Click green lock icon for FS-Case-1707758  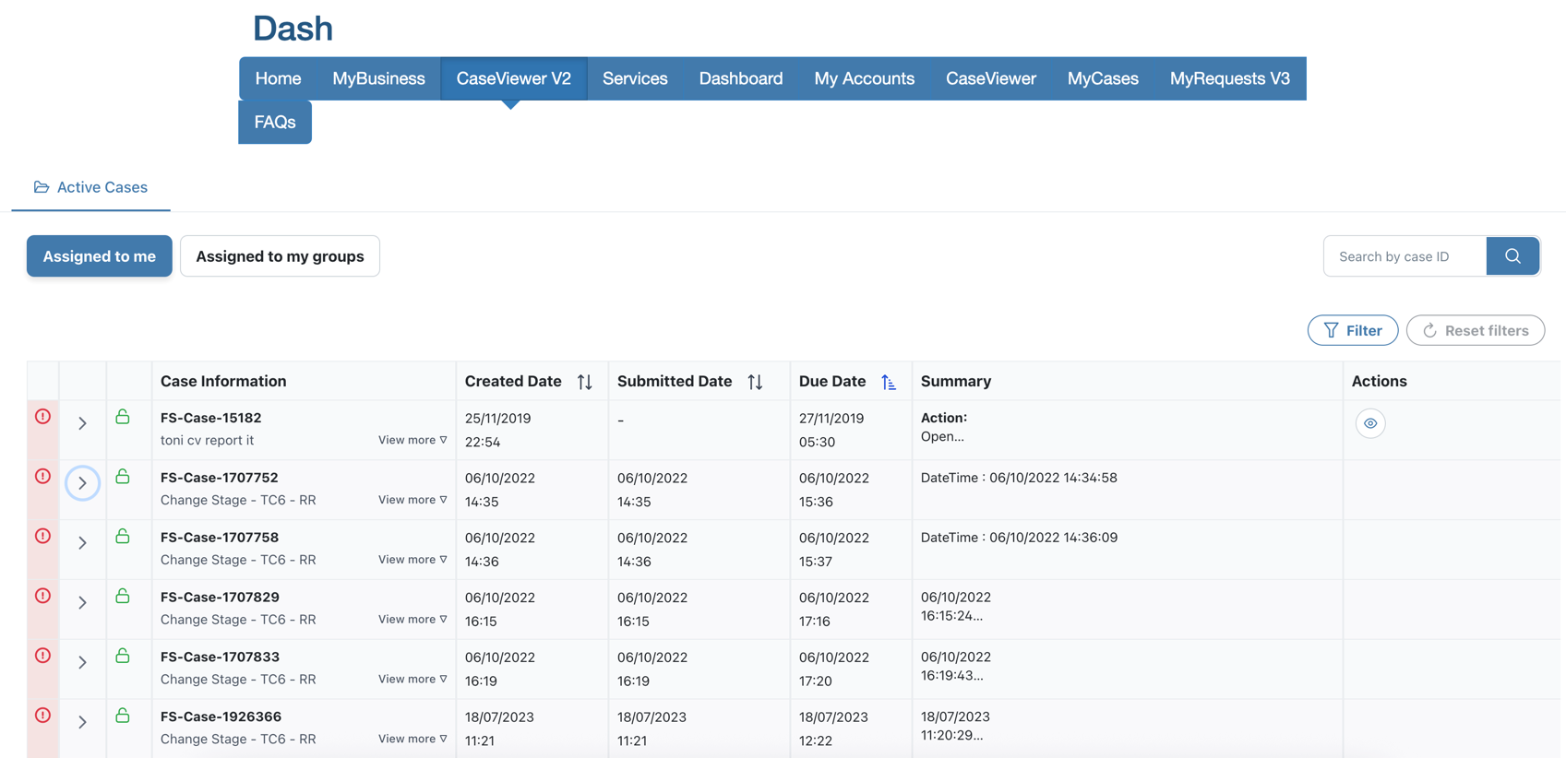[x=123, y=536]
